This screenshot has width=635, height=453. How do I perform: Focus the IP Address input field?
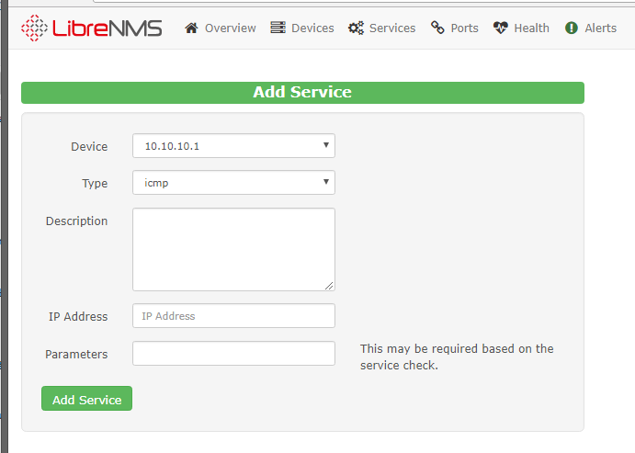pos(233,316)
